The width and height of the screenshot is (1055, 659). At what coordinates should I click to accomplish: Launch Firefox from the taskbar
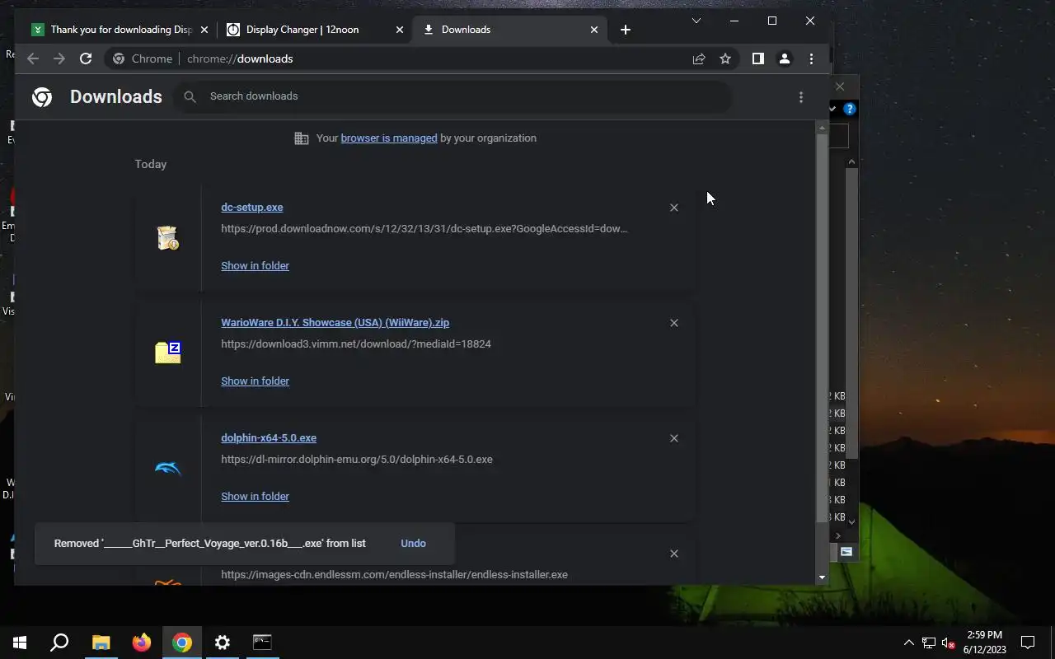142,643
